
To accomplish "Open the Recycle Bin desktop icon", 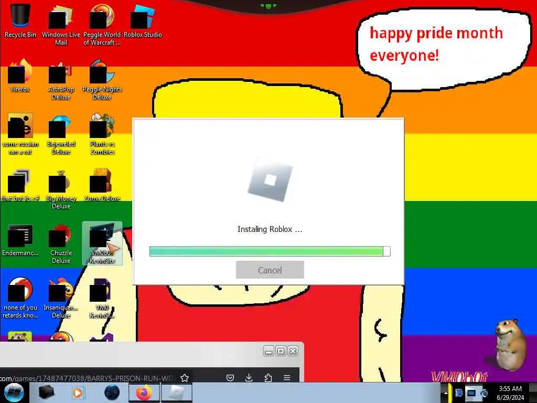I will coord(20,20).
